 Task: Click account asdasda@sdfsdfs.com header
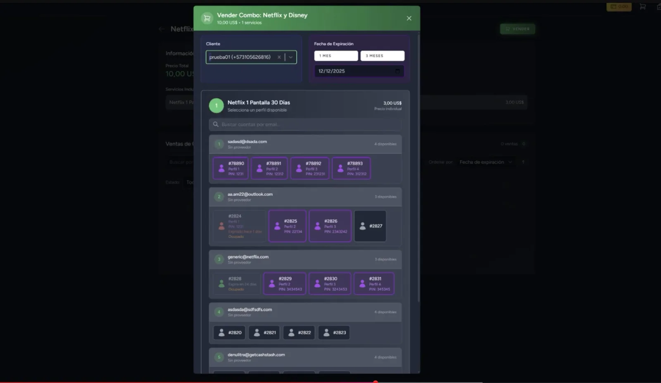[305, 312]
